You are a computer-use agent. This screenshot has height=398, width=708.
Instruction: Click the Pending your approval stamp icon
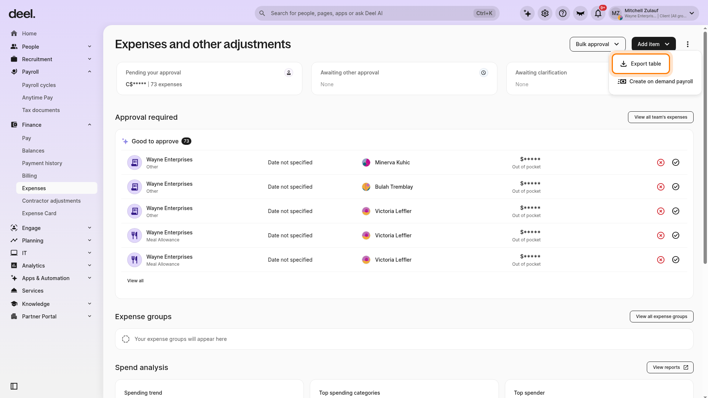(289, 73)
